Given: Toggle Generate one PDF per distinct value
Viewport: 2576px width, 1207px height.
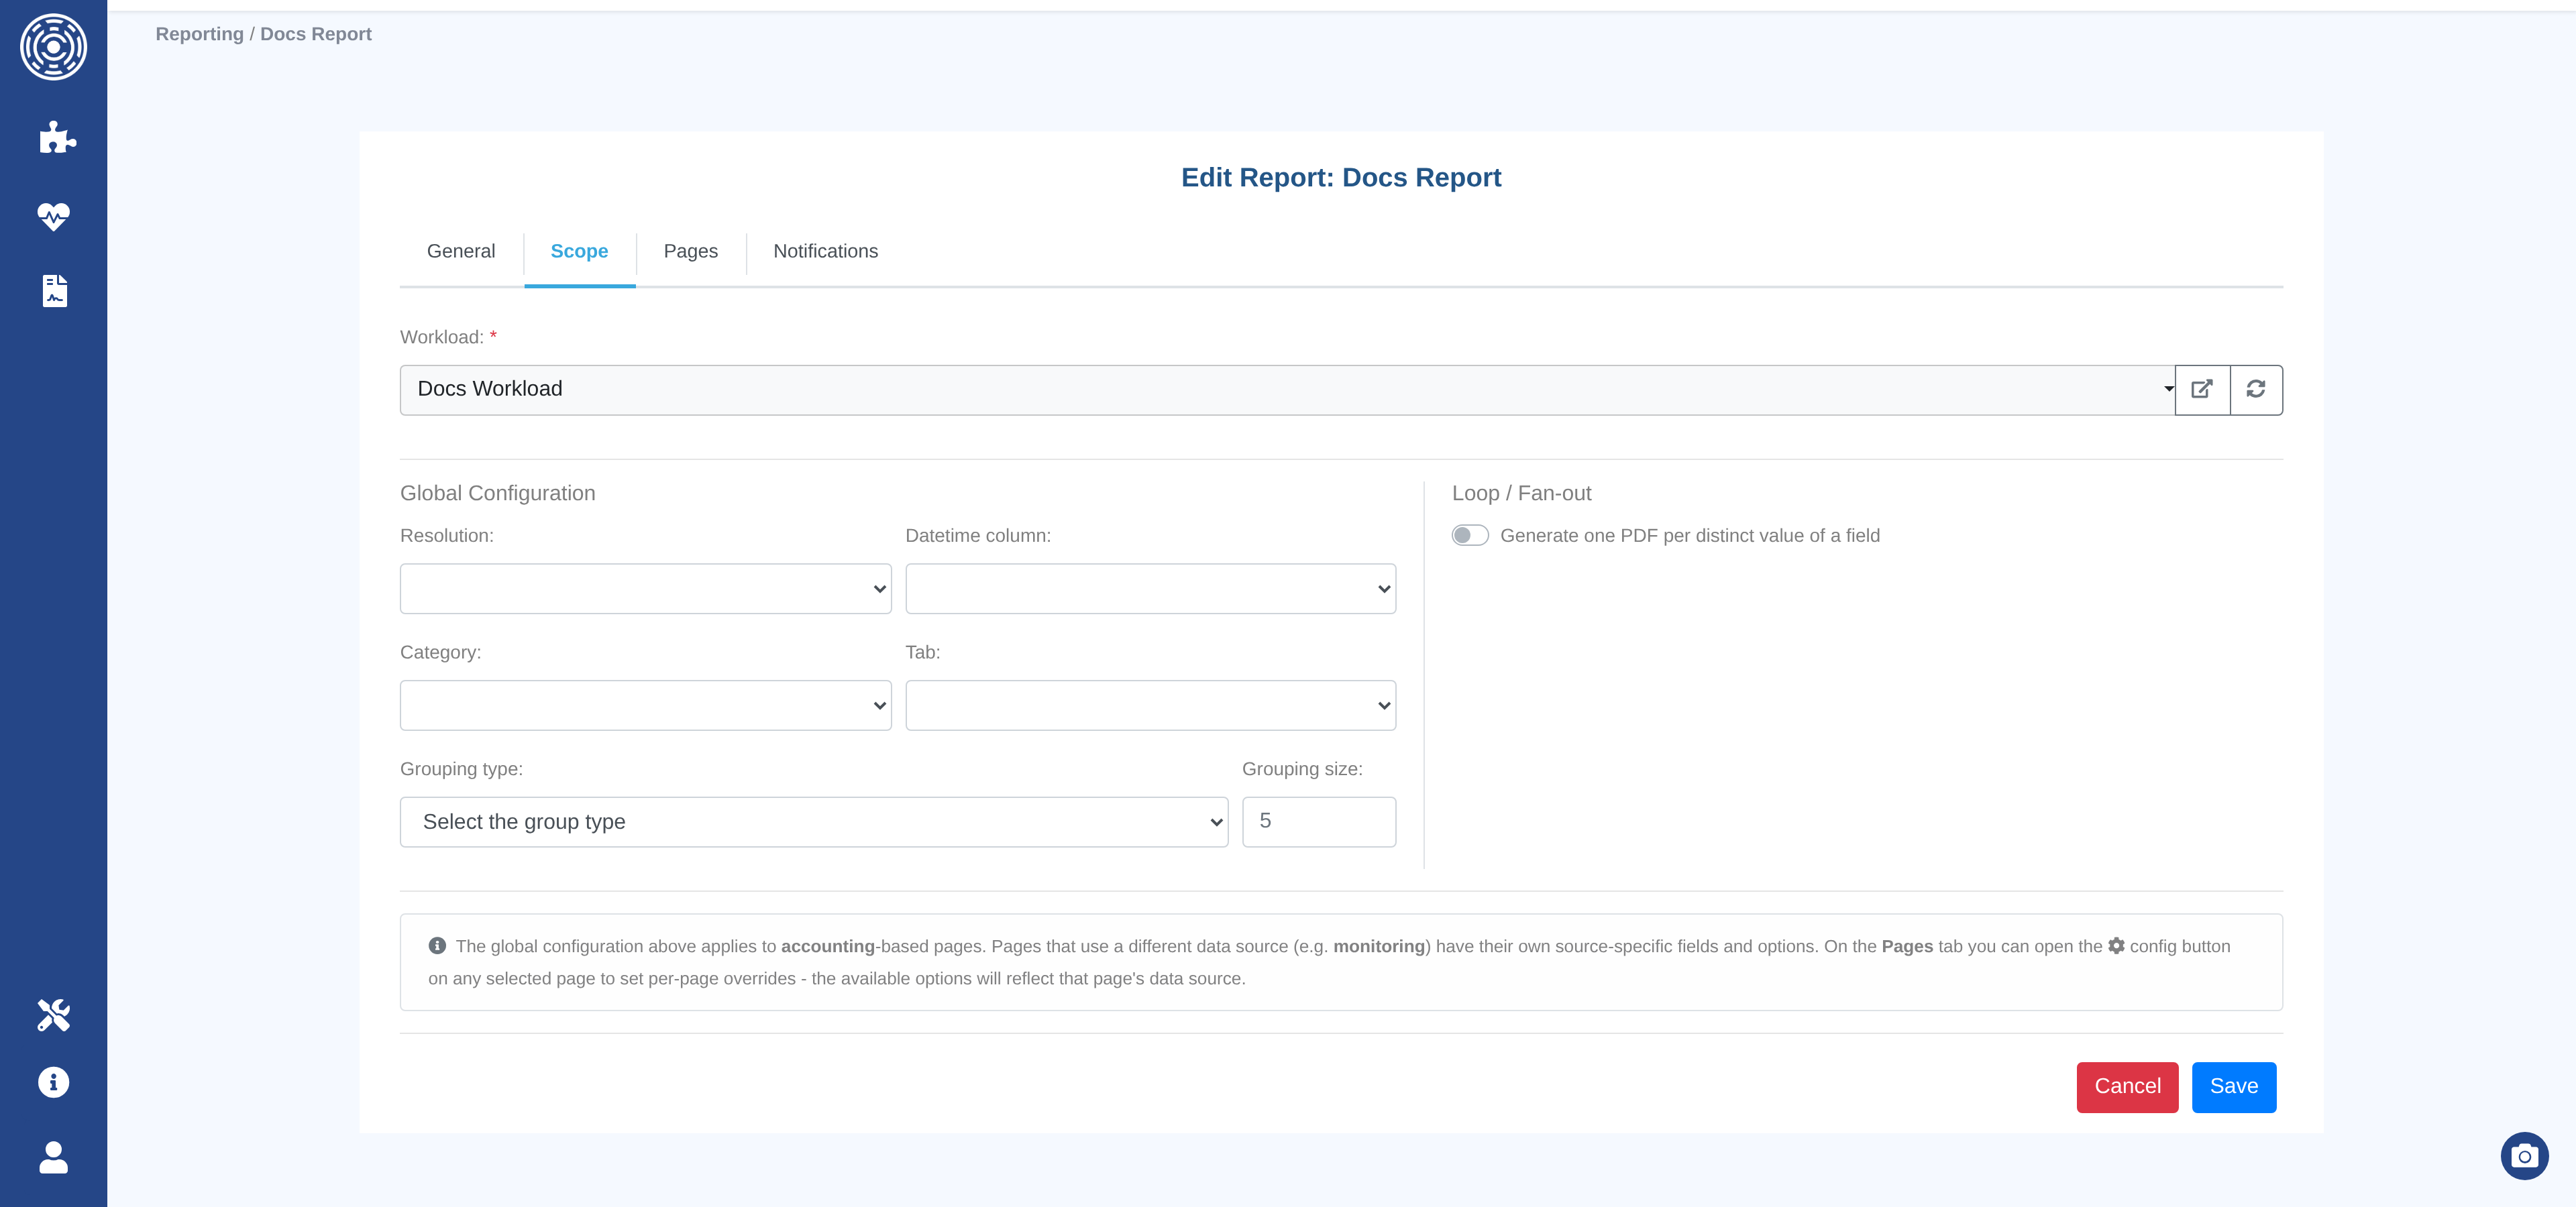Looking at the screenshot, I should [x=1470, y=536].
